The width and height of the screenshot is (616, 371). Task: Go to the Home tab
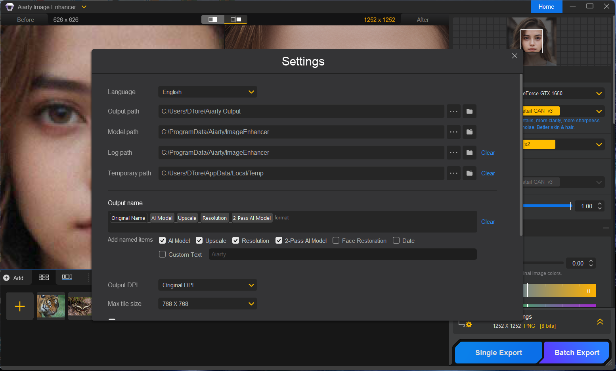coord(546,7)
